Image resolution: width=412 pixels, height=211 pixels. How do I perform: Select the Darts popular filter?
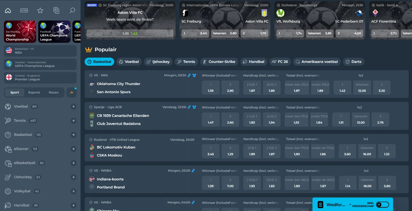[353, 61]
